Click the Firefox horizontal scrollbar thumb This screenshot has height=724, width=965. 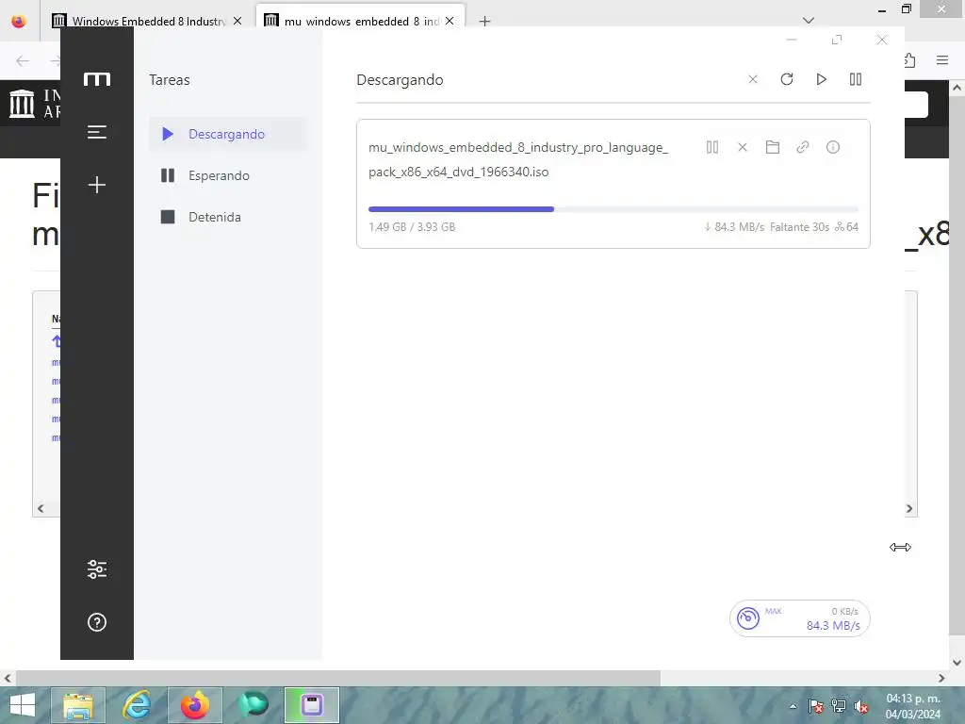tap(338, 678)
